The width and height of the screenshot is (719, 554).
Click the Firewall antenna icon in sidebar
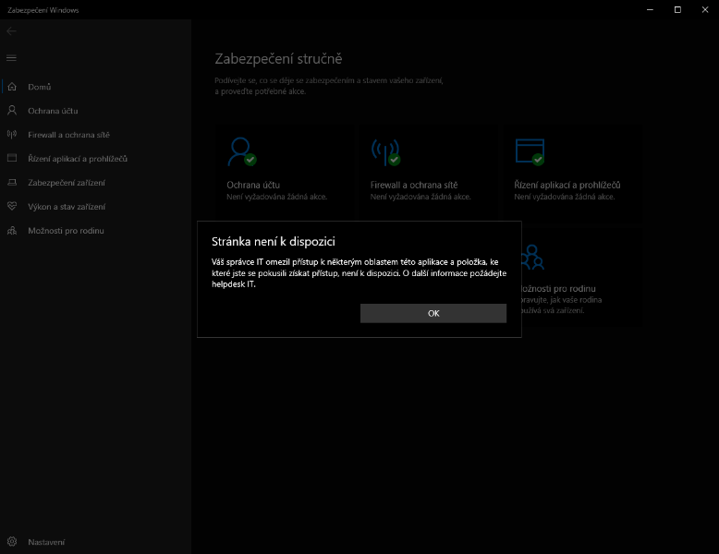tap(12, 134)
